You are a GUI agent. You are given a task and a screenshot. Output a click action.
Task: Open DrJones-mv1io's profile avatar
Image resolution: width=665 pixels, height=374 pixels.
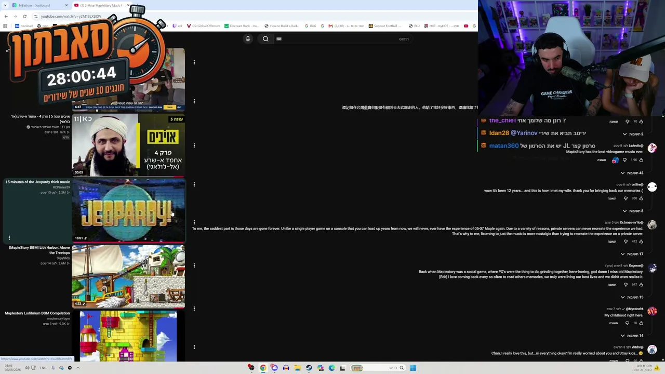[x=652, y=225]
